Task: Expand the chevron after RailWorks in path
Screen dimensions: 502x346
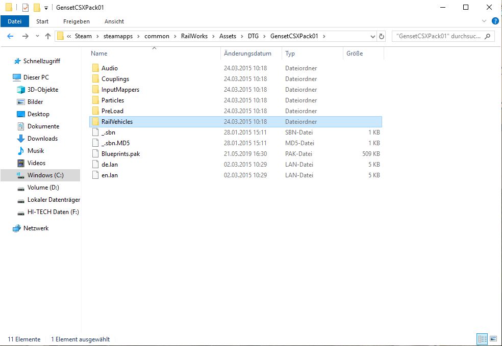Action: coord(213,37)
